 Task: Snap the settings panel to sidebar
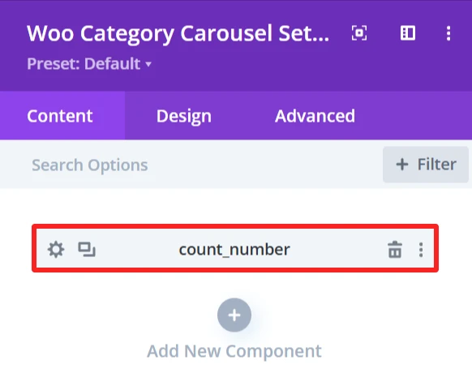(x=408, y=32)
